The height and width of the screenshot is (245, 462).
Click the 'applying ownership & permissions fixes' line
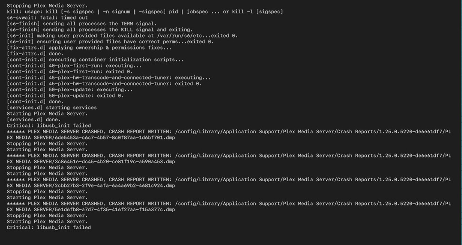point(89,48)
